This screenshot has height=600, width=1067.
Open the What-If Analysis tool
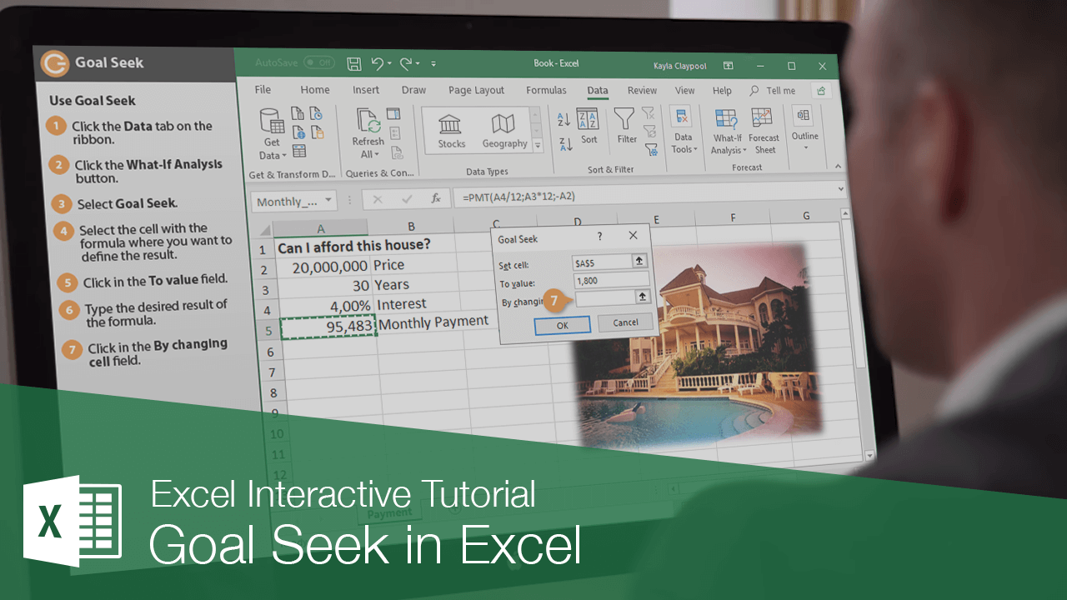[727, 132]
